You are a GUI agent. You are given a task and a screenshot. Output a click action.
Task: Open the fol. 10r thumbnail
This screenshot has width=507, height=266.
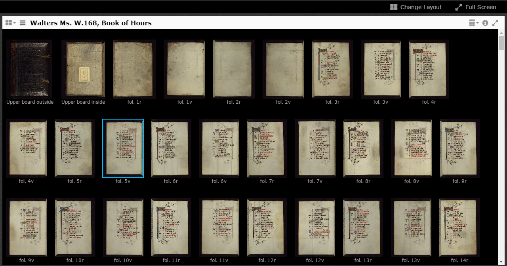coord(75,228)
